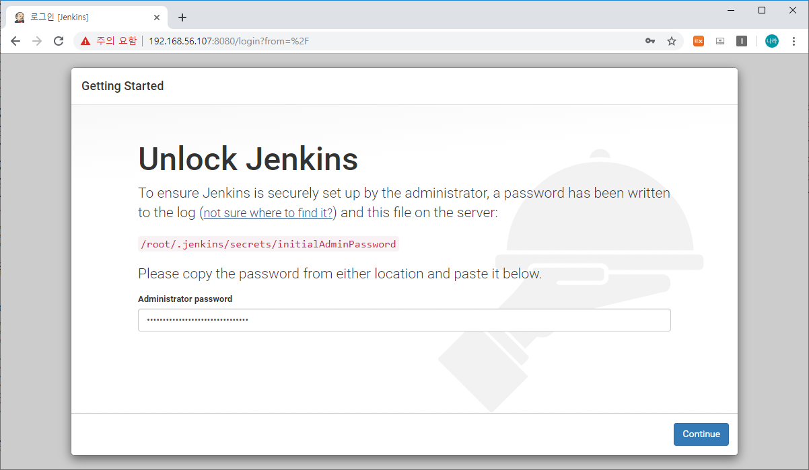Close the Jenkins browser tab
Image resolution: width=809 pixels, height=470 pixels.
(156, 17)
